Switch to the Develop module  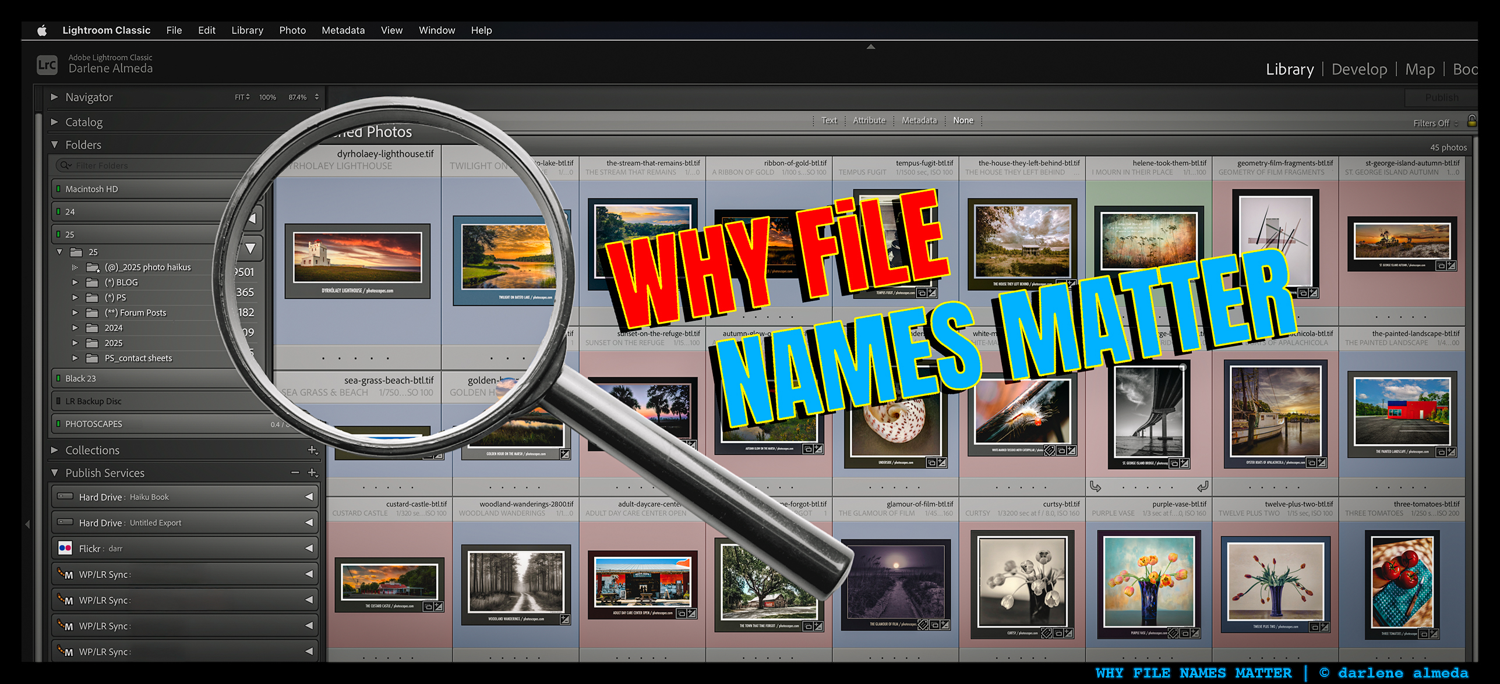tap(1359, 69)
